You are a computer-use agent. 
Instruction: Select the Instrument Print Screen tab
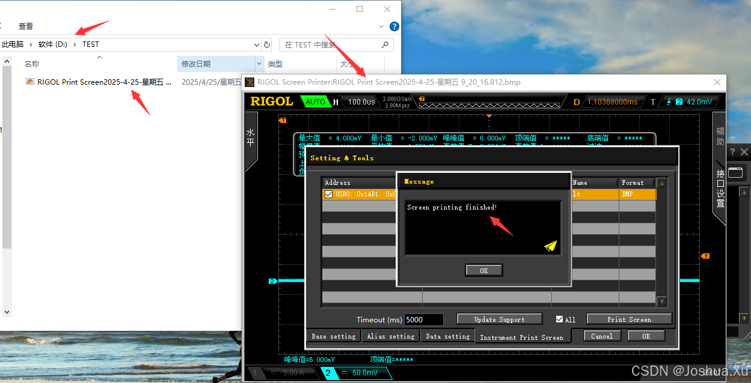coord(522,337)
